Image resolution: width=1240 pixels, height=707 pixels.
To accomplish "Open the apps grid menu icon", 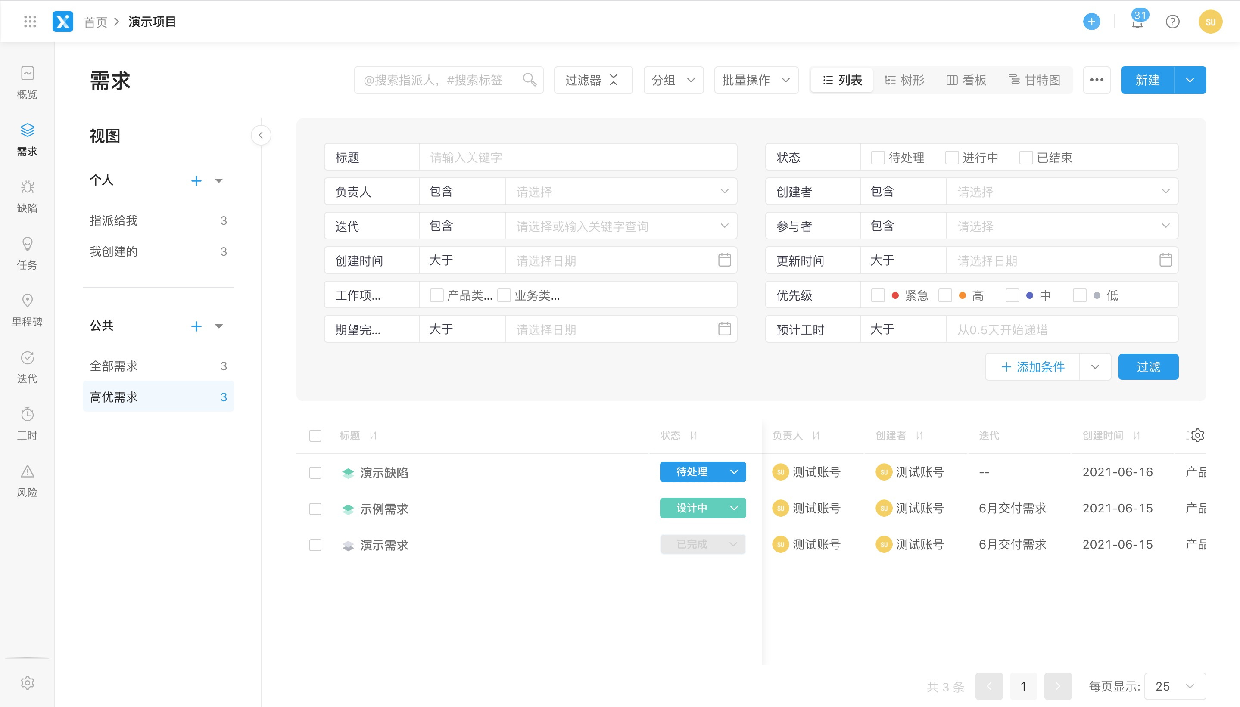I will point(30,22).
